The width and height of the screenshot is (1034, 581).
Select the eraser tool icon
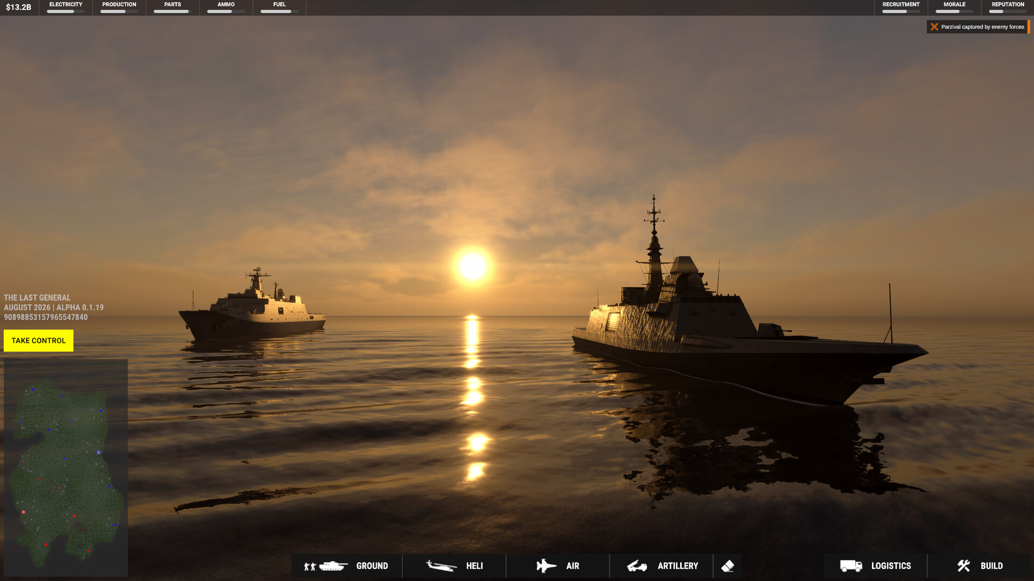click(x=728, y=566)
